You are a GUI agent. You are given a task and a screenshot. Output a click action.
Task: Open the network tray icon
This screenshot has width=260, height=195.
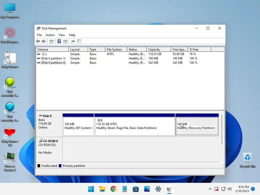coord(223,189)
